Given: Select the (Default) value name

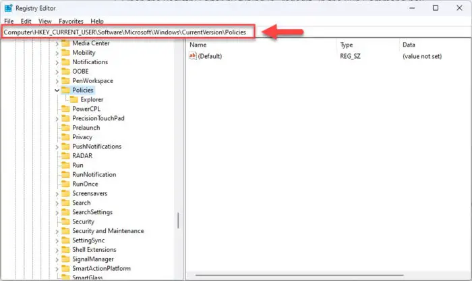Looking at the screenshot, I should [210, 56].
